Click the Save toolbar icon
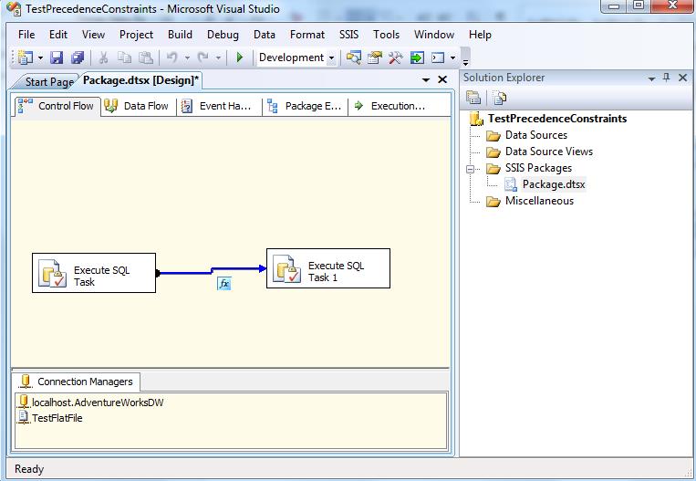This screenshot has height=481, width=696. pos(57,58)
